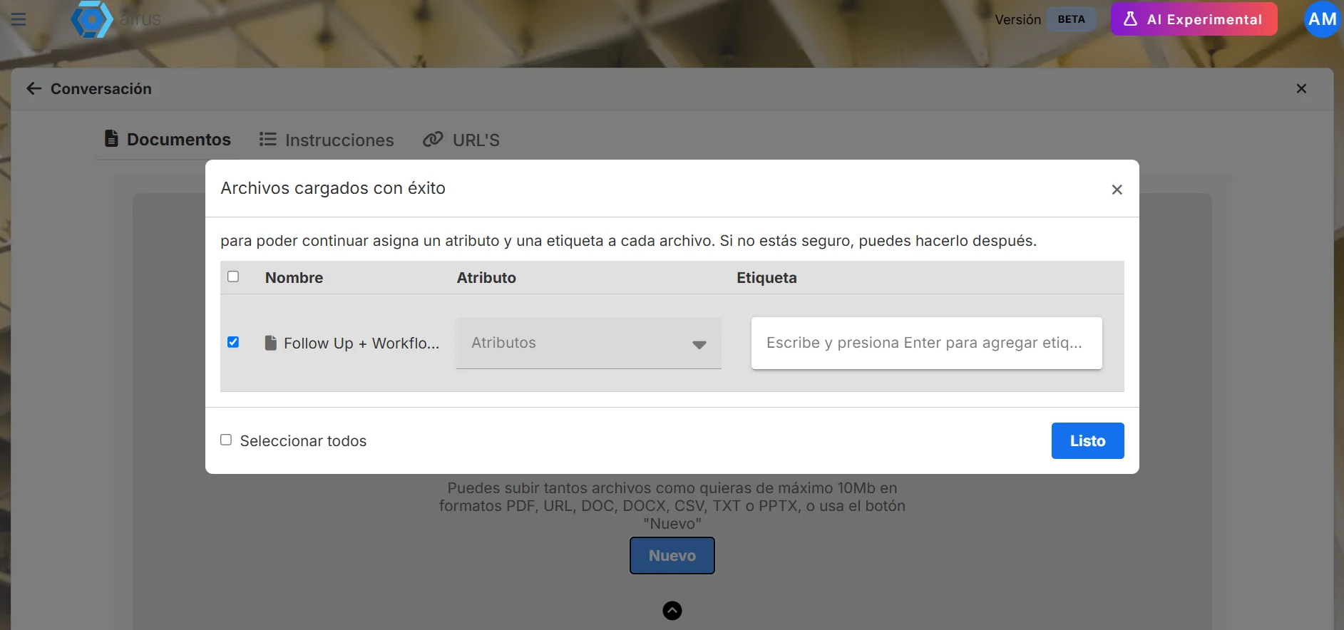
Task: Toggle the Nombre header checkbox
Action: [233, 277]
